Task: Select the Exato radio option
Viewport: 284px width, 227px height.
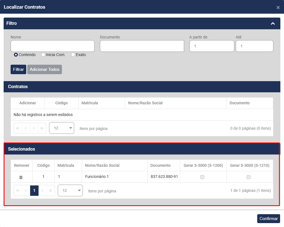Action: coord(73,55)
